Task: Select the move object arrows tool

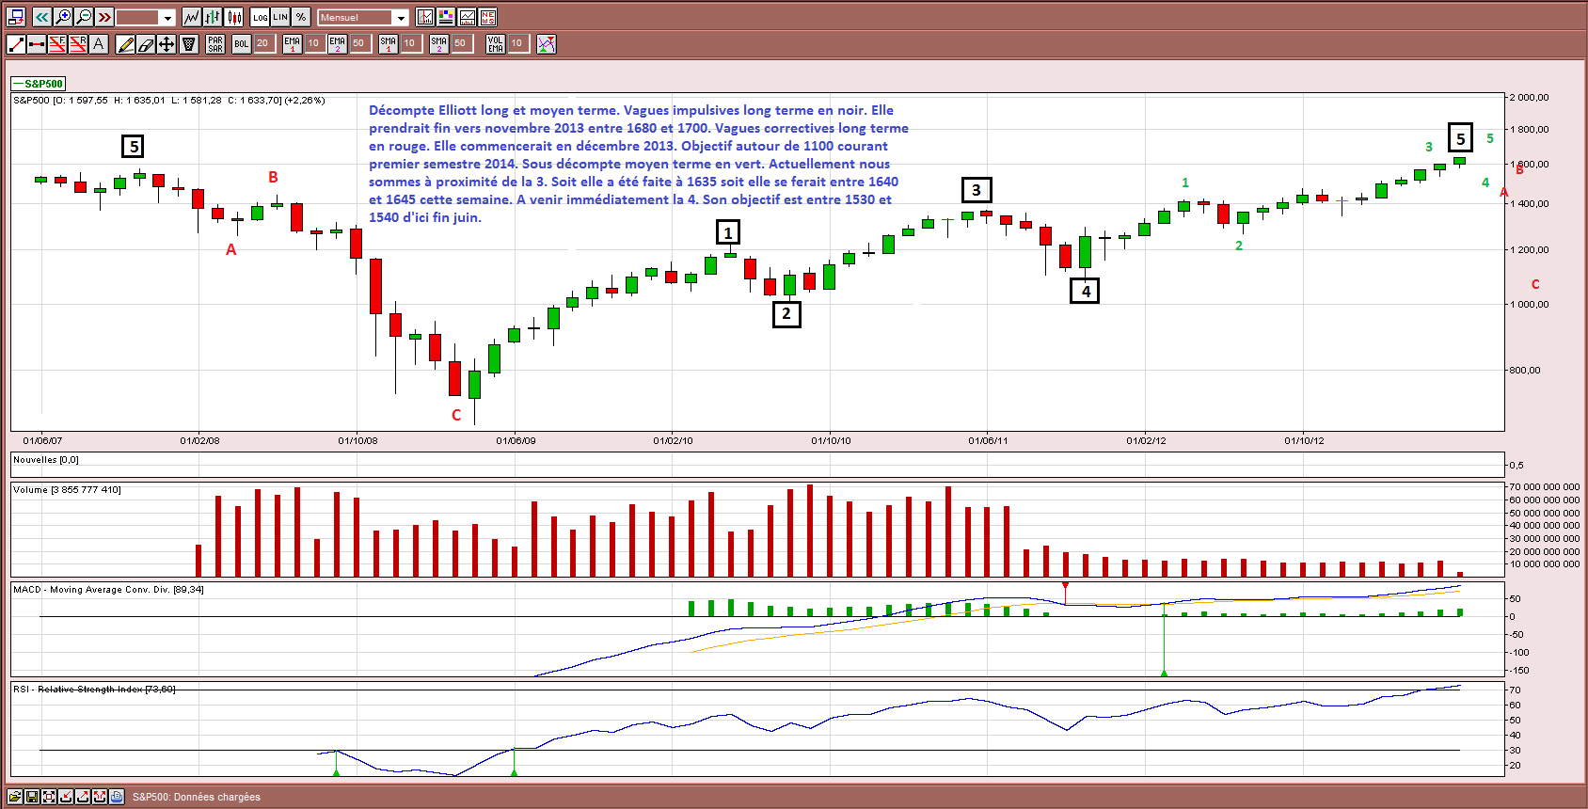Action: [167, 43]
